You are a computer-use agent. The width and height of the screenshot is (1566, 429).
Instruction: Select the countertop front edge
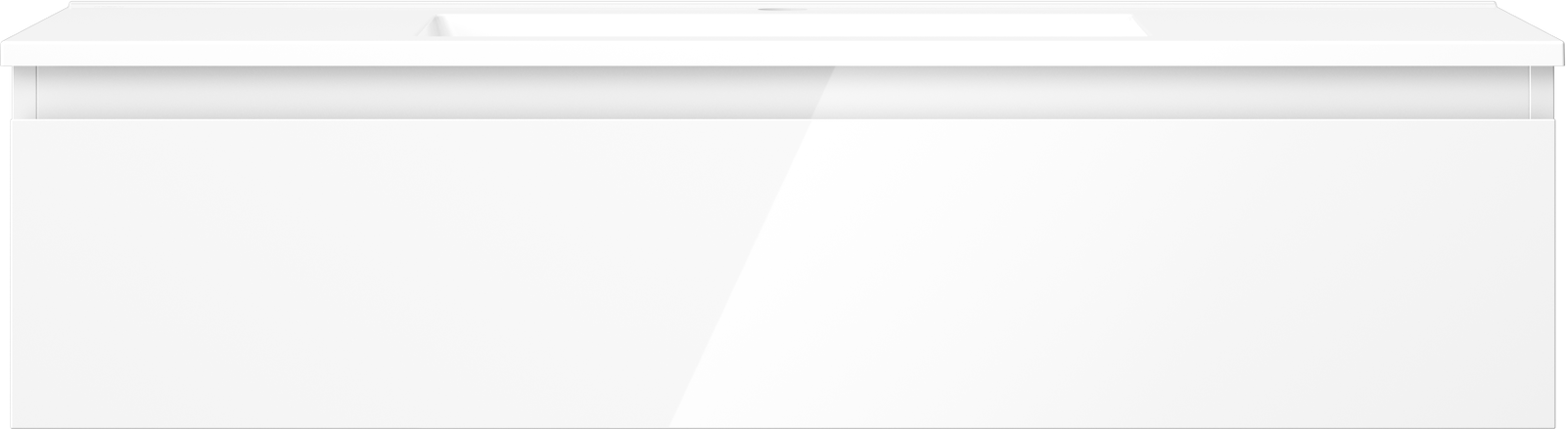783,55
